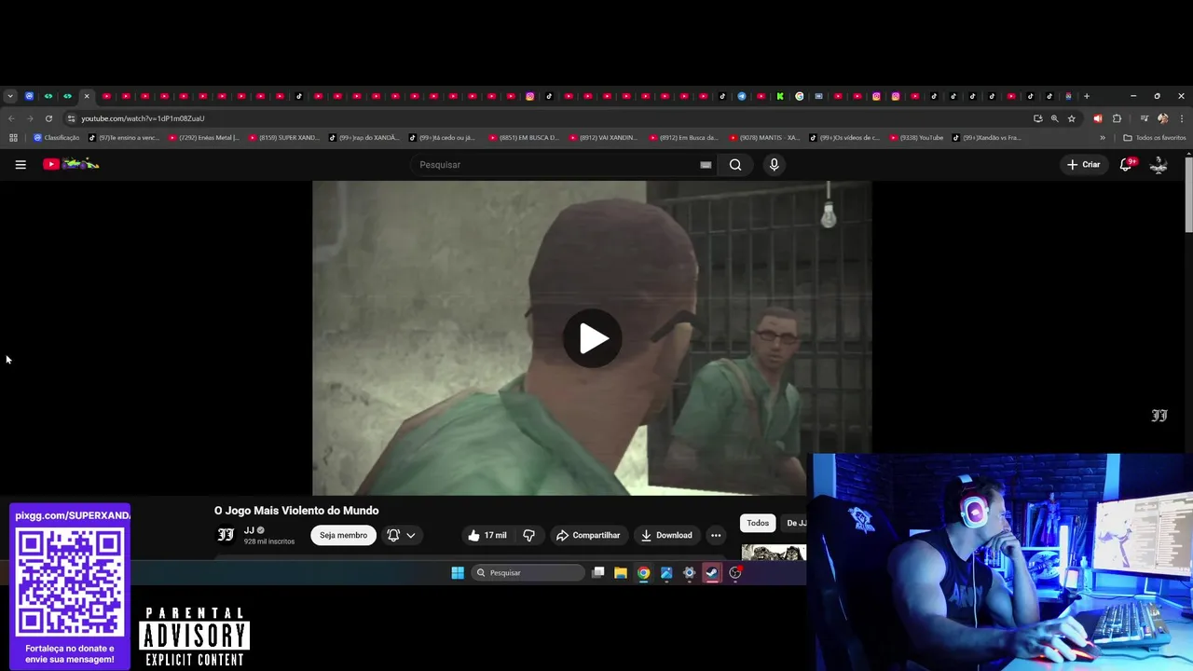Image resolution: width=1193 pixels, height=671 pixels.
Task: Open Todos os favoritos folder
Action: coord(1155,138)
